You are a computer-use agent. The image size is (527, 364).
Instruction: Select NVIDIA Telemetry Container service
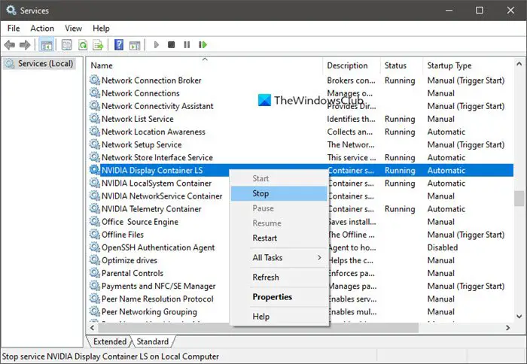point(151,208)
